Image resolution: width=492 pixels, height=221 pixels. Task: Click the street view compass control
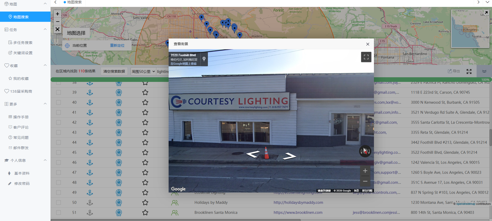click(x=365, y=151)
